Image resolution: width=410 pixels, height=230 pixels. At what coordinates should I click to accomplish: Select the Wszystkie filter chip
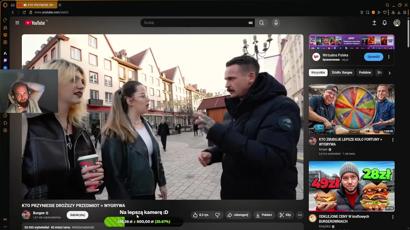(x=318, y=73)
